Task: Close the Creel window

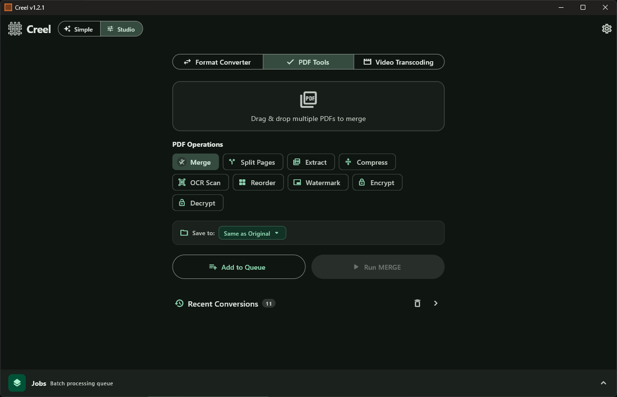Action: click(x=605, y=7)
